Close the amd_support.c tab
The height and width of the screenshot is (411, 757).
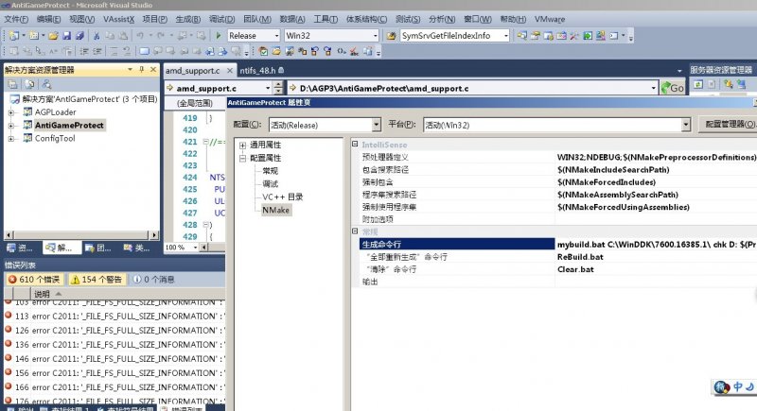230,70
